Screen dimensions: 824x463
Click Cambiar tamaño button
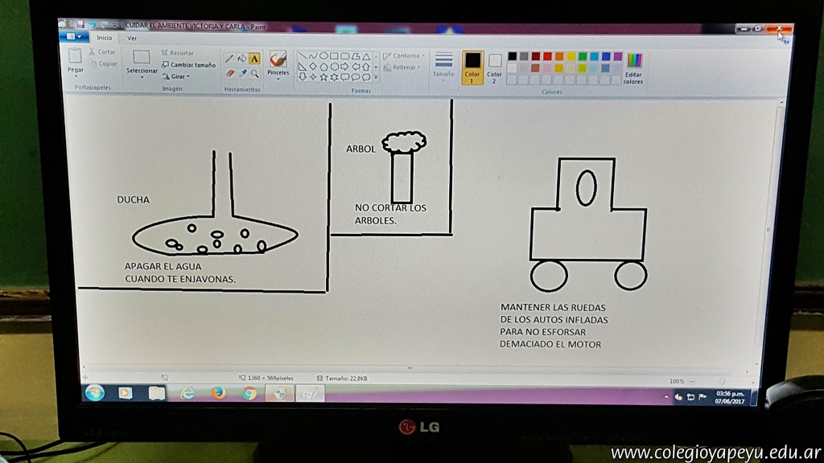point(189,64)
